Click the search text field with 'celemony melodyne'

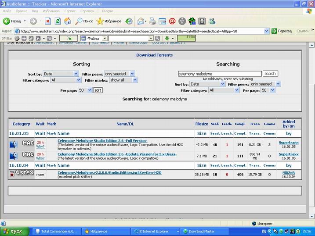click(x=219, y=74)
